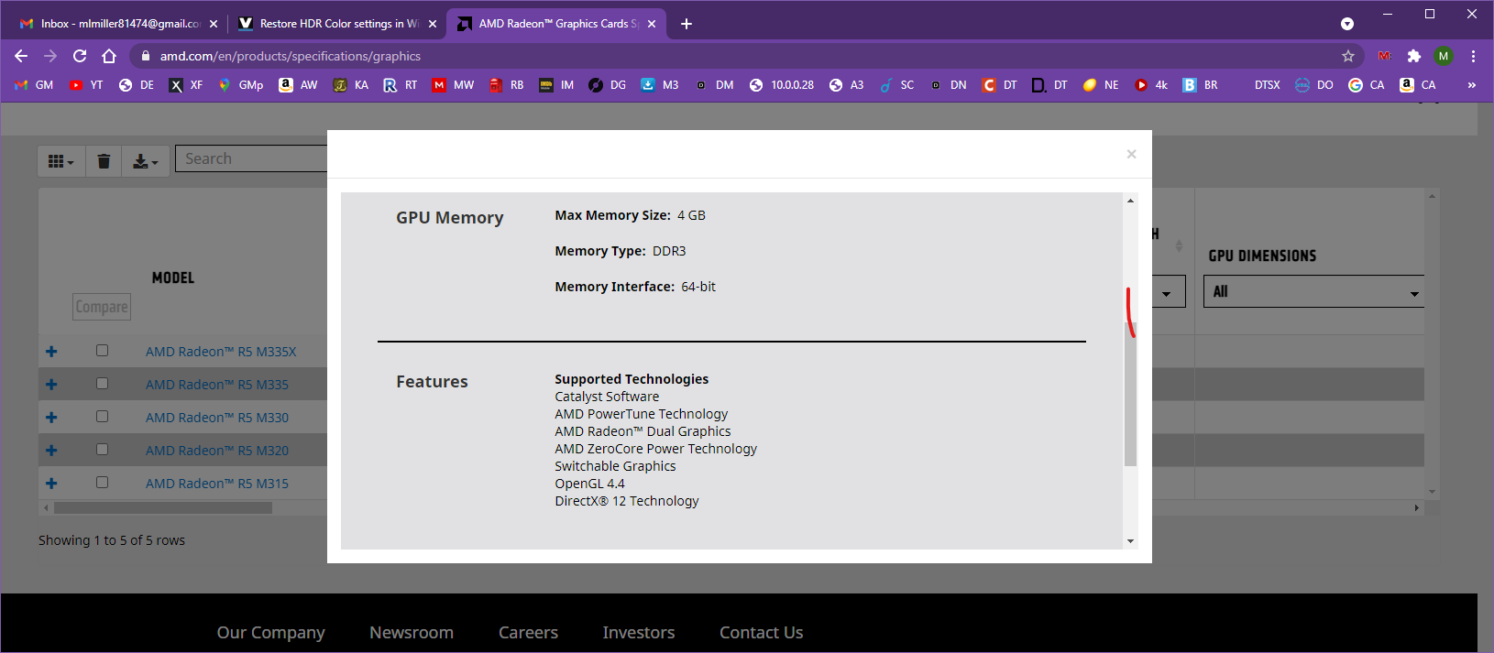Open AMD Radeon R5 M320 link
1494x653 pixels.
pos(217,451)
